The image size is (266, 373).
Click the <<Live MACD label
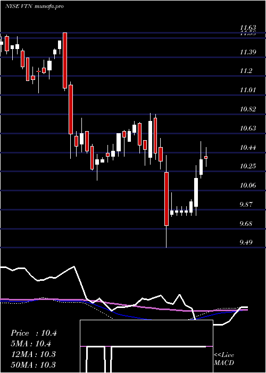224,359
